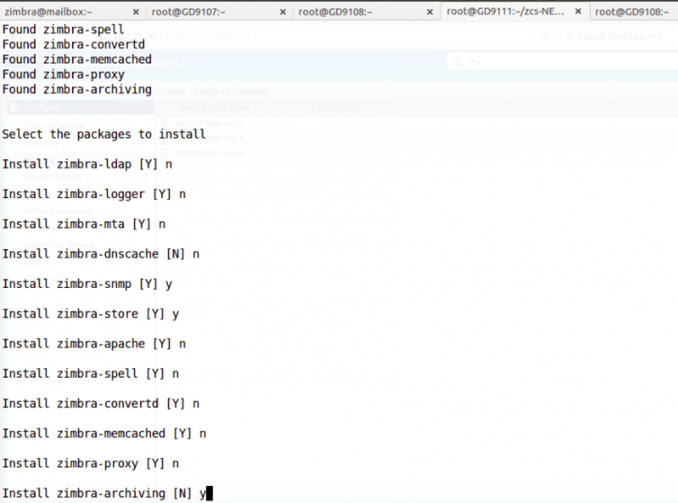Click the 'Install zimbra-dnscache [N] n' line

pos(101,254)
